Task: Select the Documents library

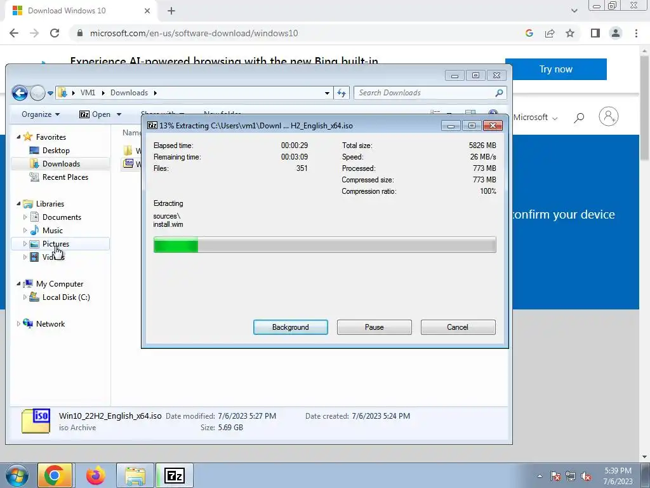Action: point(62,217)
